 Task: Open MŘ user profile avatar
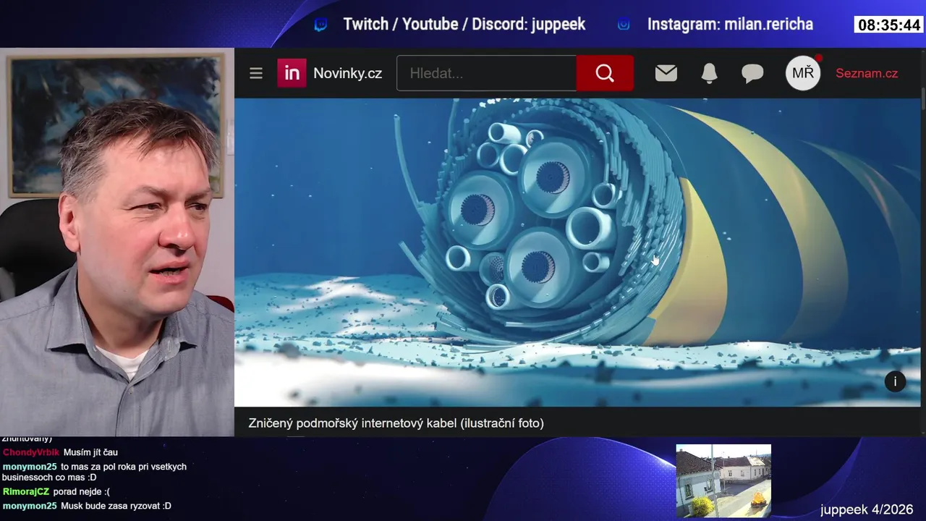[x=803, y=73]
